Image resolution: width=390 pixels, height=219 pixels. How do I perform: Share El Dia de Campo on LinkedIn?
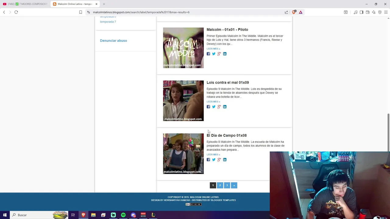[225, 160]
